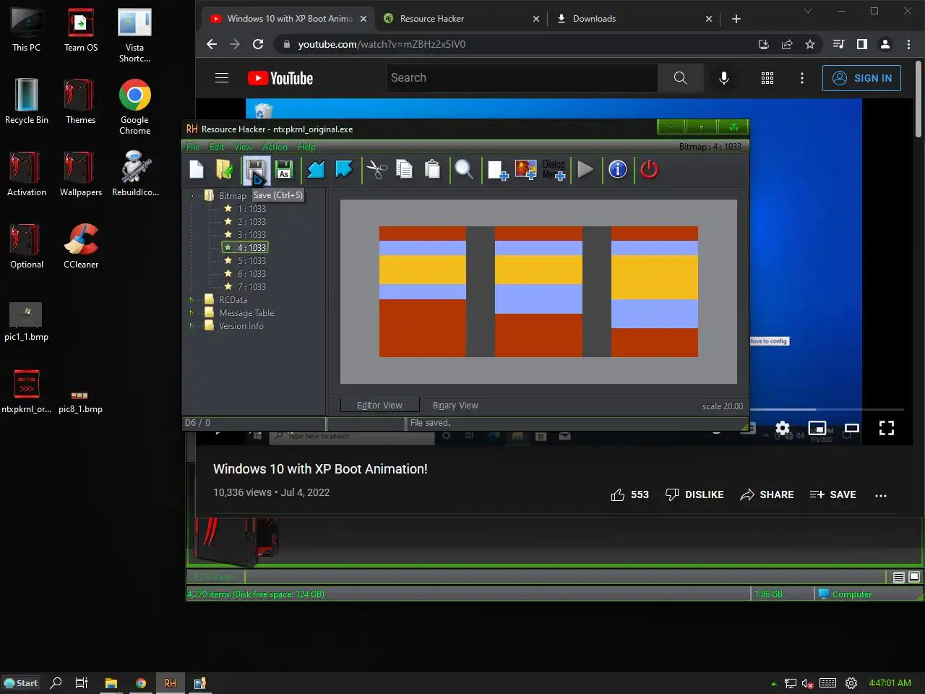
Task: Select bitmap resource 1 : 1033
Action: (x=251, y=209)
